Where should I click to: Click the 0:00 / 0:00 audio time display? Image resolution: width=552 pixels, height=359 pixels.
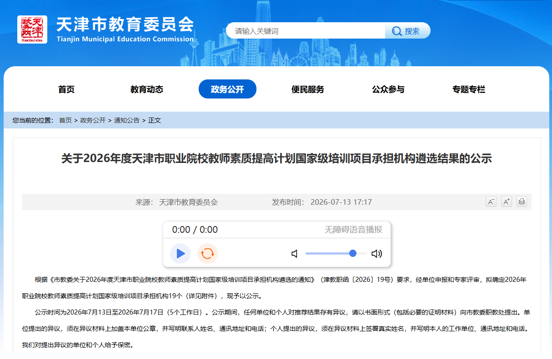195,230
